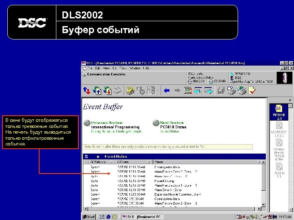The height and width of the screenshot is (220, 294).
Task: Click the Communication Complete status text
Action: click(106, 74)
